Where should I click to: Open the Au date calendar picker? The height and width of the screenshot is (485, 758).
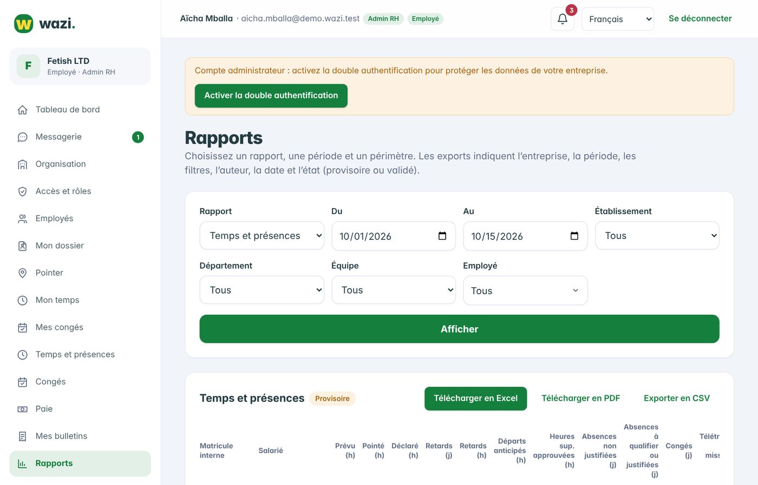574,236
